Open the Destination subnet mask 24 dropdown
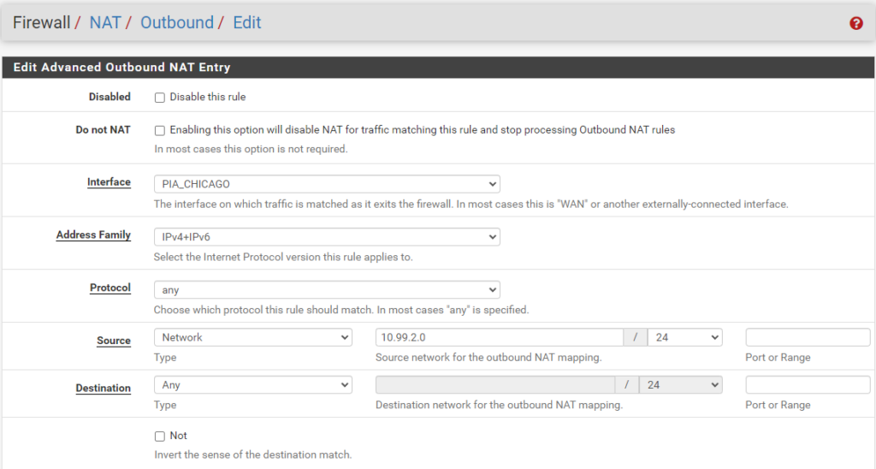 680,384
